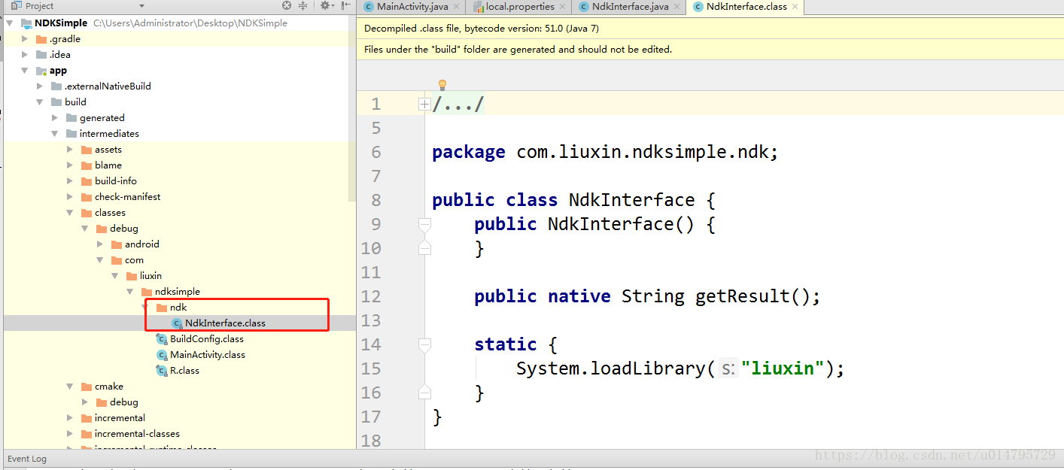Expand the .gradle folder
Viewport: 1064px width, 470px height.
click(x=25, y=39)
